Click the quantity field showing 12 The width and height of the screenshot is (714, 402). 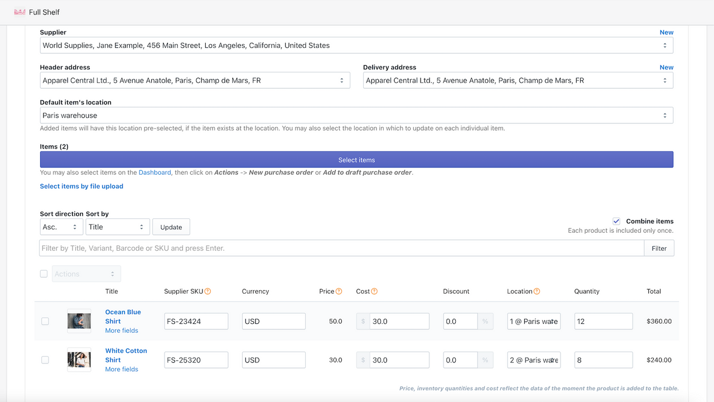click(x=604, y=321)
